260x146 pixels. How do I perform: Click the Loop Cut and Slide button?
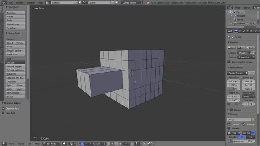coord(15,77)
